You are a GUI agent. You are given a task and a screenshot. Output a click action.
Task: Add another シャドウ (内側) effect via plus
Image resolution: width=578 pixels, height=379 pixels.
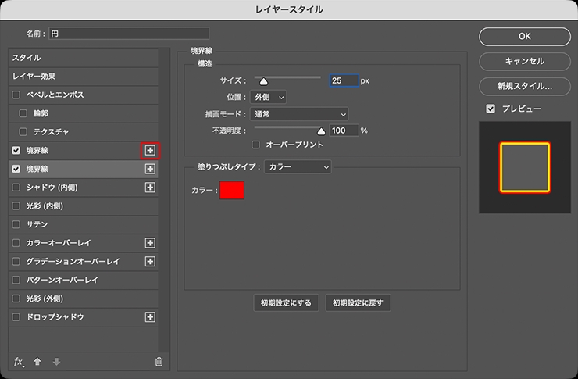tap(150, 188)
